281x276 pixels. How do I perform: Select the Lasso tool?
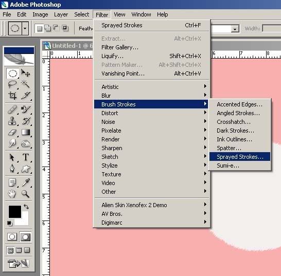(x=12, y=84)
